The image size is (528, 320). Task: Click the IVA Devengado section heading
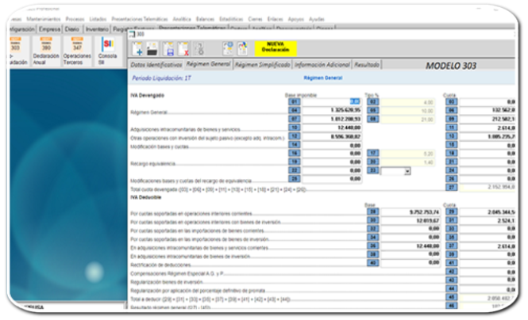pyautogui.click(x=147, y=95)
